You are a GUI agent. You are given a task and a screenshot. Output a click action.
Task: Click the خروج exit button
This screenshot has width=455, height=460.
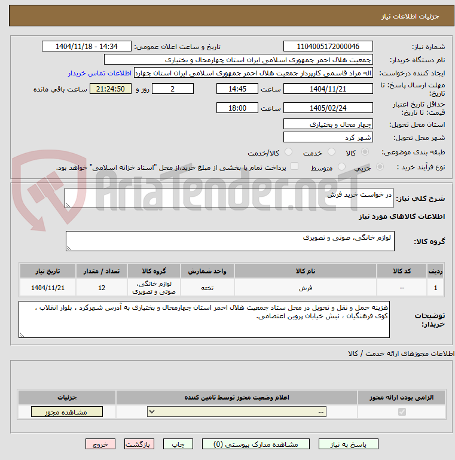[x=100, y=444]
